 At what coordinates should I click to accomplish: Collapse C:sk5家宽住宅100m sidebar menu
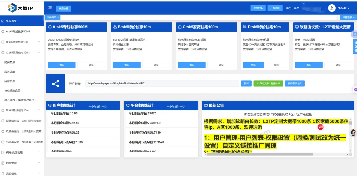point(39,52)
